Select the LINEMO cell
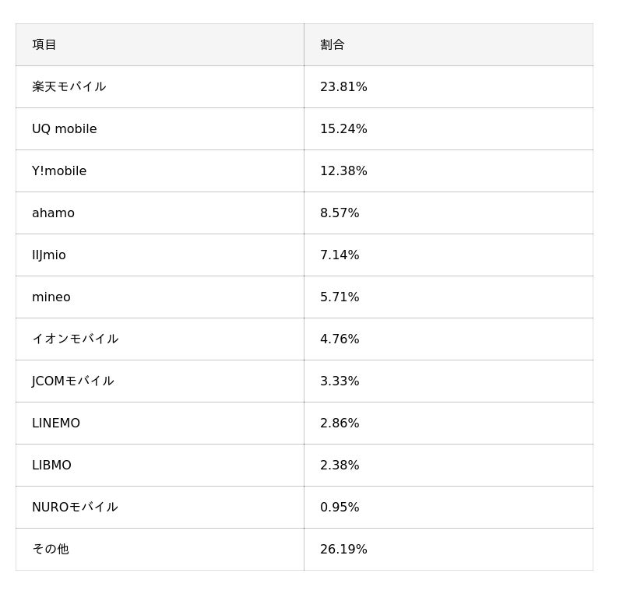Image resolution: width=623 pixels, height=594 pixels. point(56,424)
